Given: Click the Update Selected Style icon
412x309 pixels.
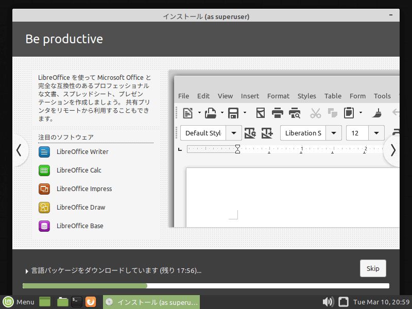Looking at the screenshot, I should click(250, 133).
